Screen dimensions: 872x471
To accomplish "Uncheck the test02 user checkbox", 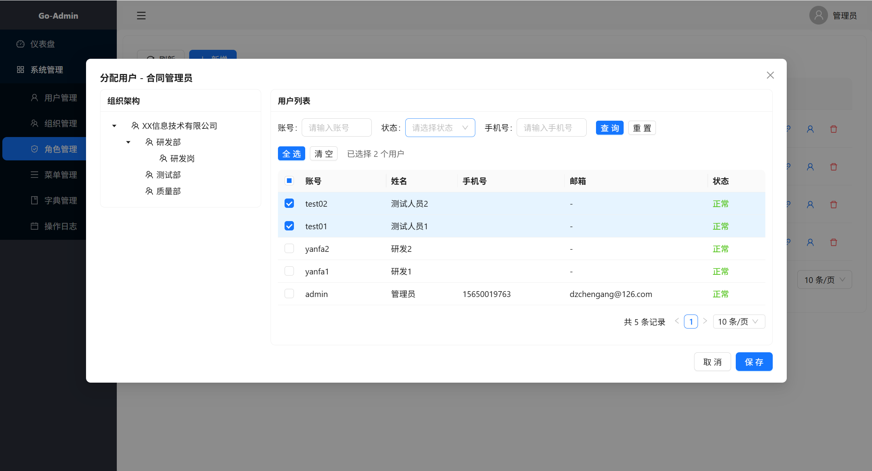I will 289,204.
